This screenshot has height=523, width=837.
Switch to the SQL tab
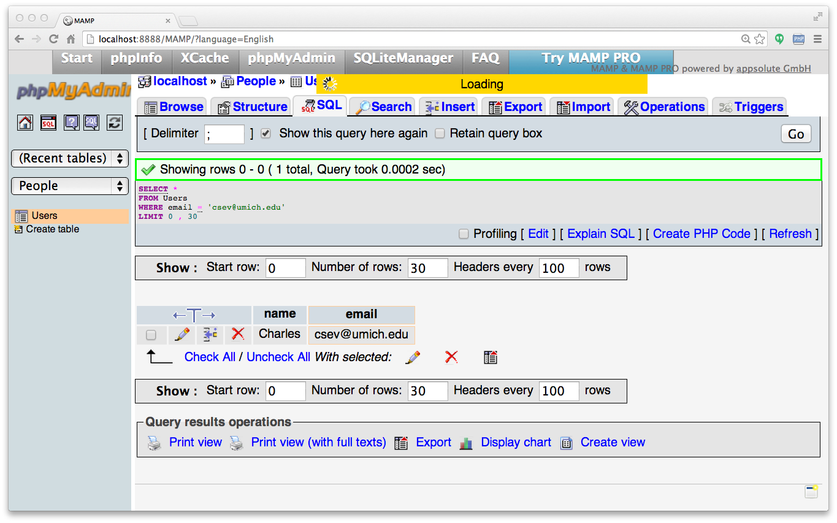tap(321, 105)
